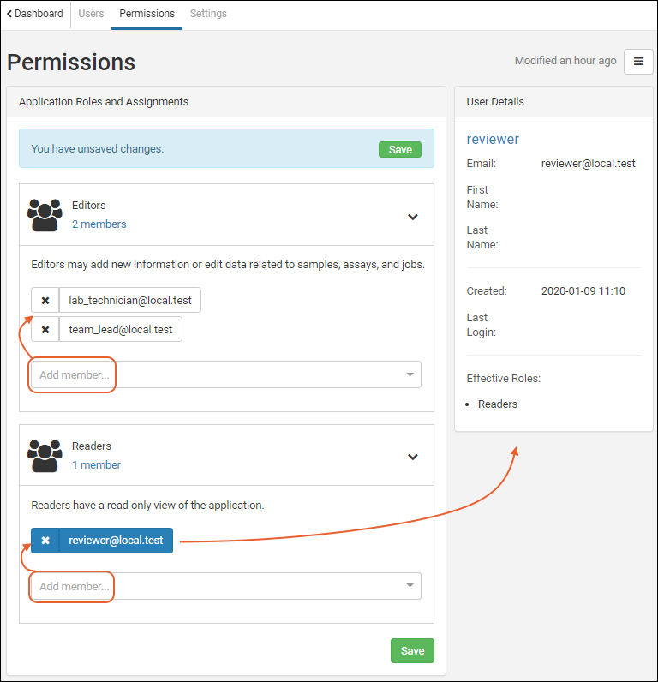Collapse the Editors role section
The height and width of the screenshot is (682, 658).
pyautogui.click(x=413, y=217)
